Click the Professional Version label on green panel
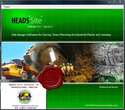Screen dimensions: 125x110 pos(109,87)
